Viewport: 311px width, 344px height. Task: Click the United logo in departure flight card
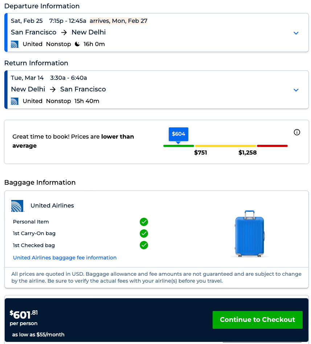click(15, 44)
